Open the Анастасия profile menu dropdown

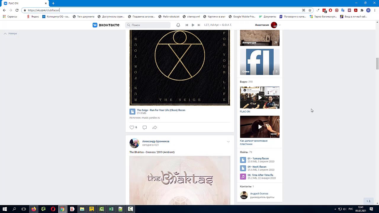pyautogui.click(x=268, y=25)
